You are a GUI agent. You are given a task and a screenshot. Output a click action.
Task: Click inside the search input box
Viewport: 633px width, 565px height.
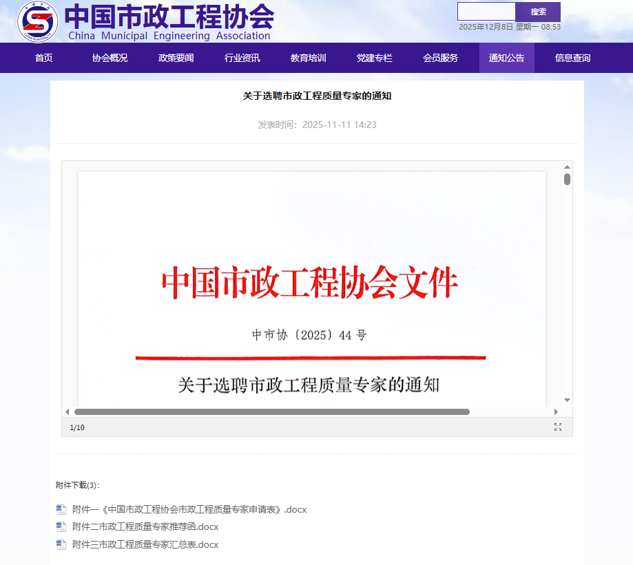tap(486, 12)
